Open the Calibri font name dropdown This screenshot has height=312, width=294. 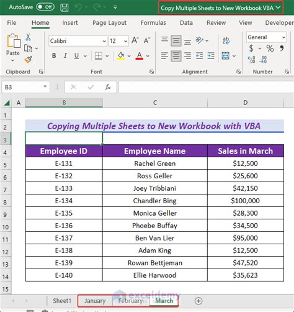point(104,41)
